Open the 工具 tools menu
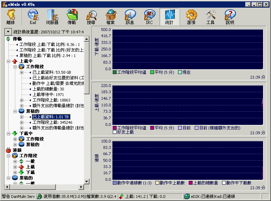The image size is (271, 201). 210,17
